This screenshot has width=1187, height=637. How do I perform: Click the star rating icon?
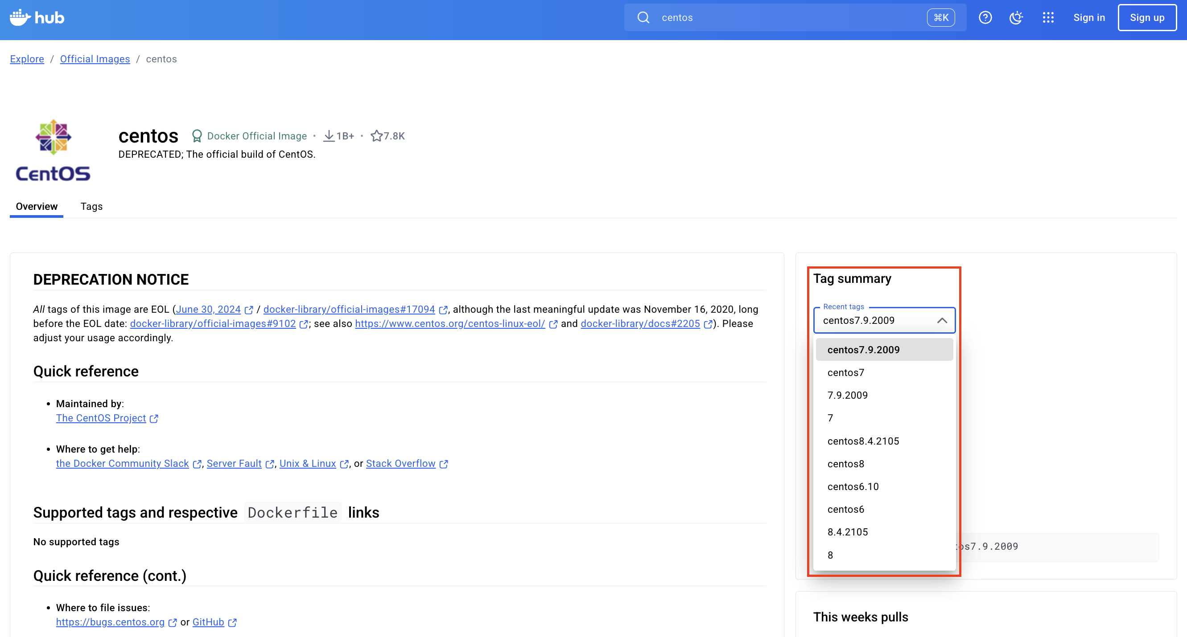click(x=376, y=136)
